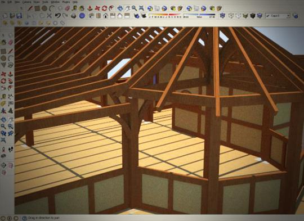This screenshot has height=221, width=304.
Task: Select the Push/Pull tool in top toolbar
Action: (x=90, y=8)
